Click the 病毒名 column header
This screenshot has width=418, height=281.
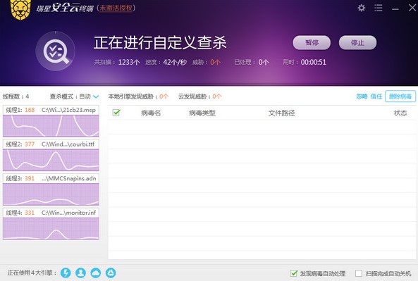pyautogui.click(x=151, y=113)
